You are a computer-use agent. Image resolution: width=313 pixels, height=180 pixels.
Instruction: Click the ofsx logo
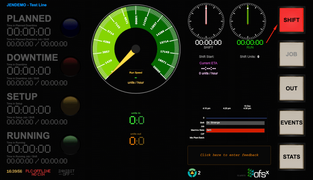(258, 173)
